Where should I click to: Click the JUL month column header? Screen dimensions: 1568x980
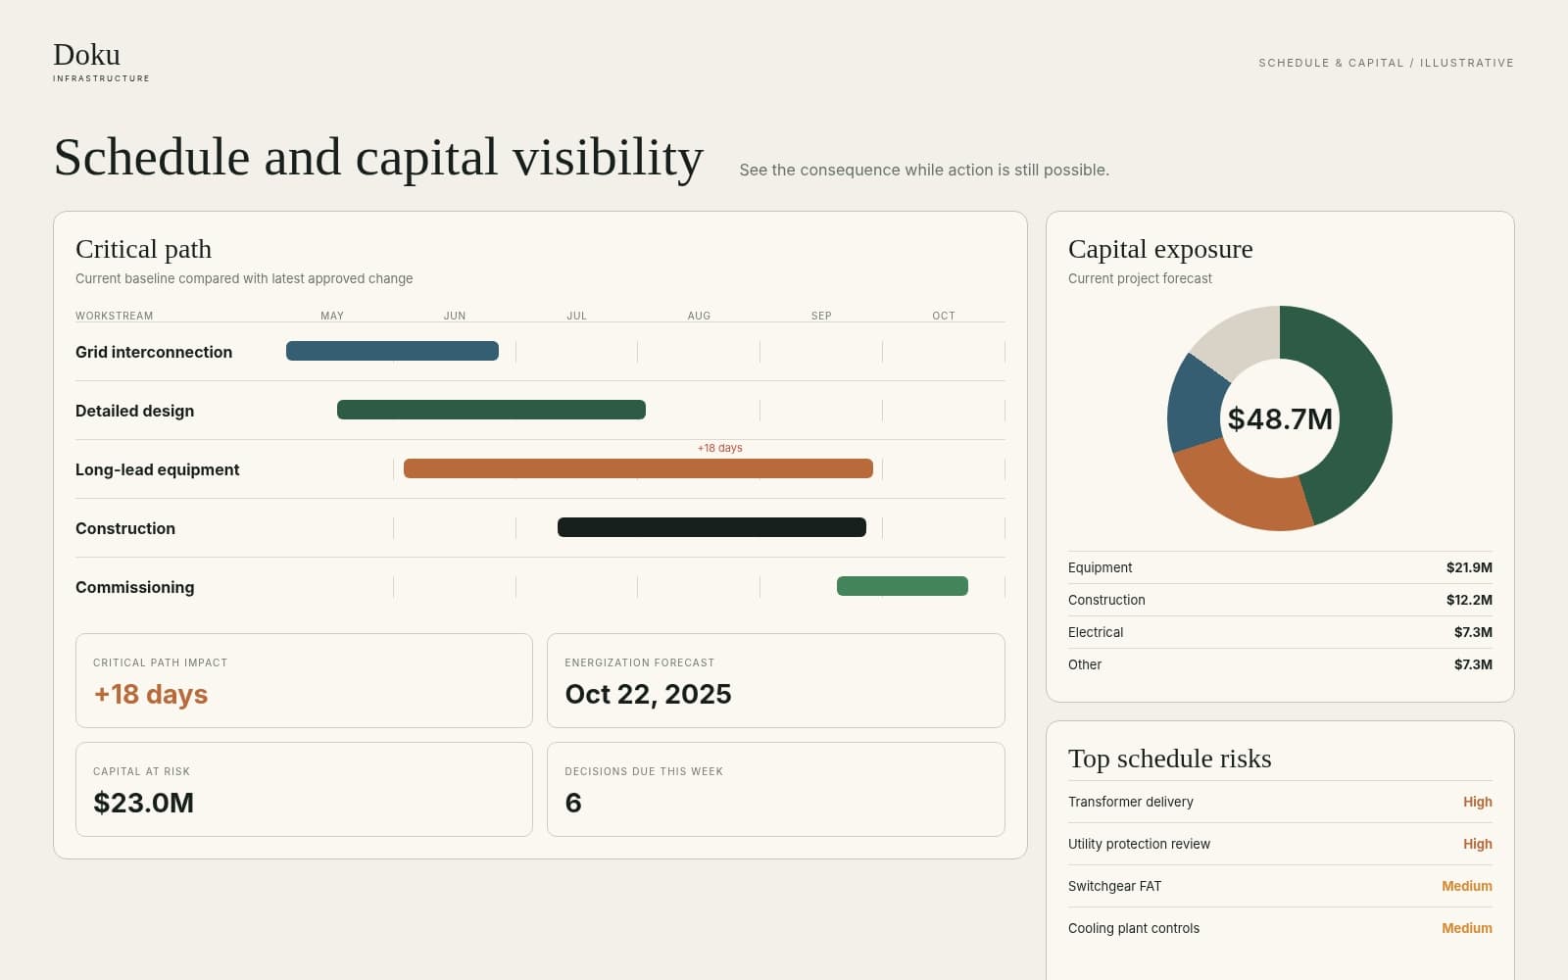pyautogui.click(x=576, y=316)
